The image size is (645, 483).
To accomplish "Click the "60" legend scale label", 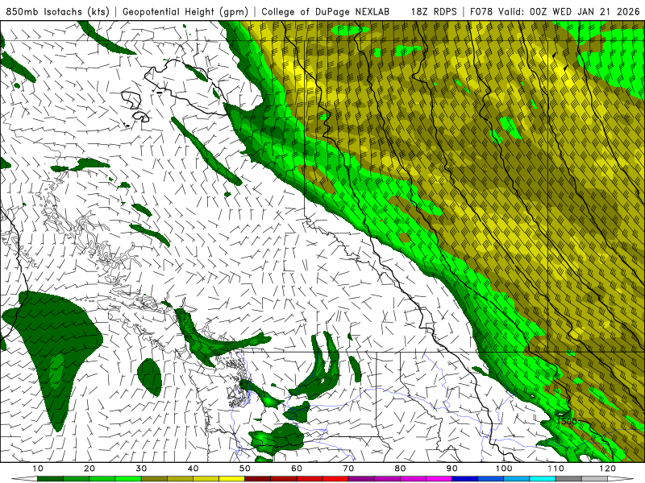I will [297, 469].
